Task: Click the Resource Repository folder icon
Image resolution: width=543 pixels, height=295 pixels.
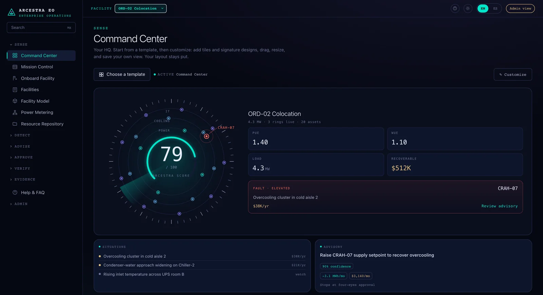Action: coord(15,124)
